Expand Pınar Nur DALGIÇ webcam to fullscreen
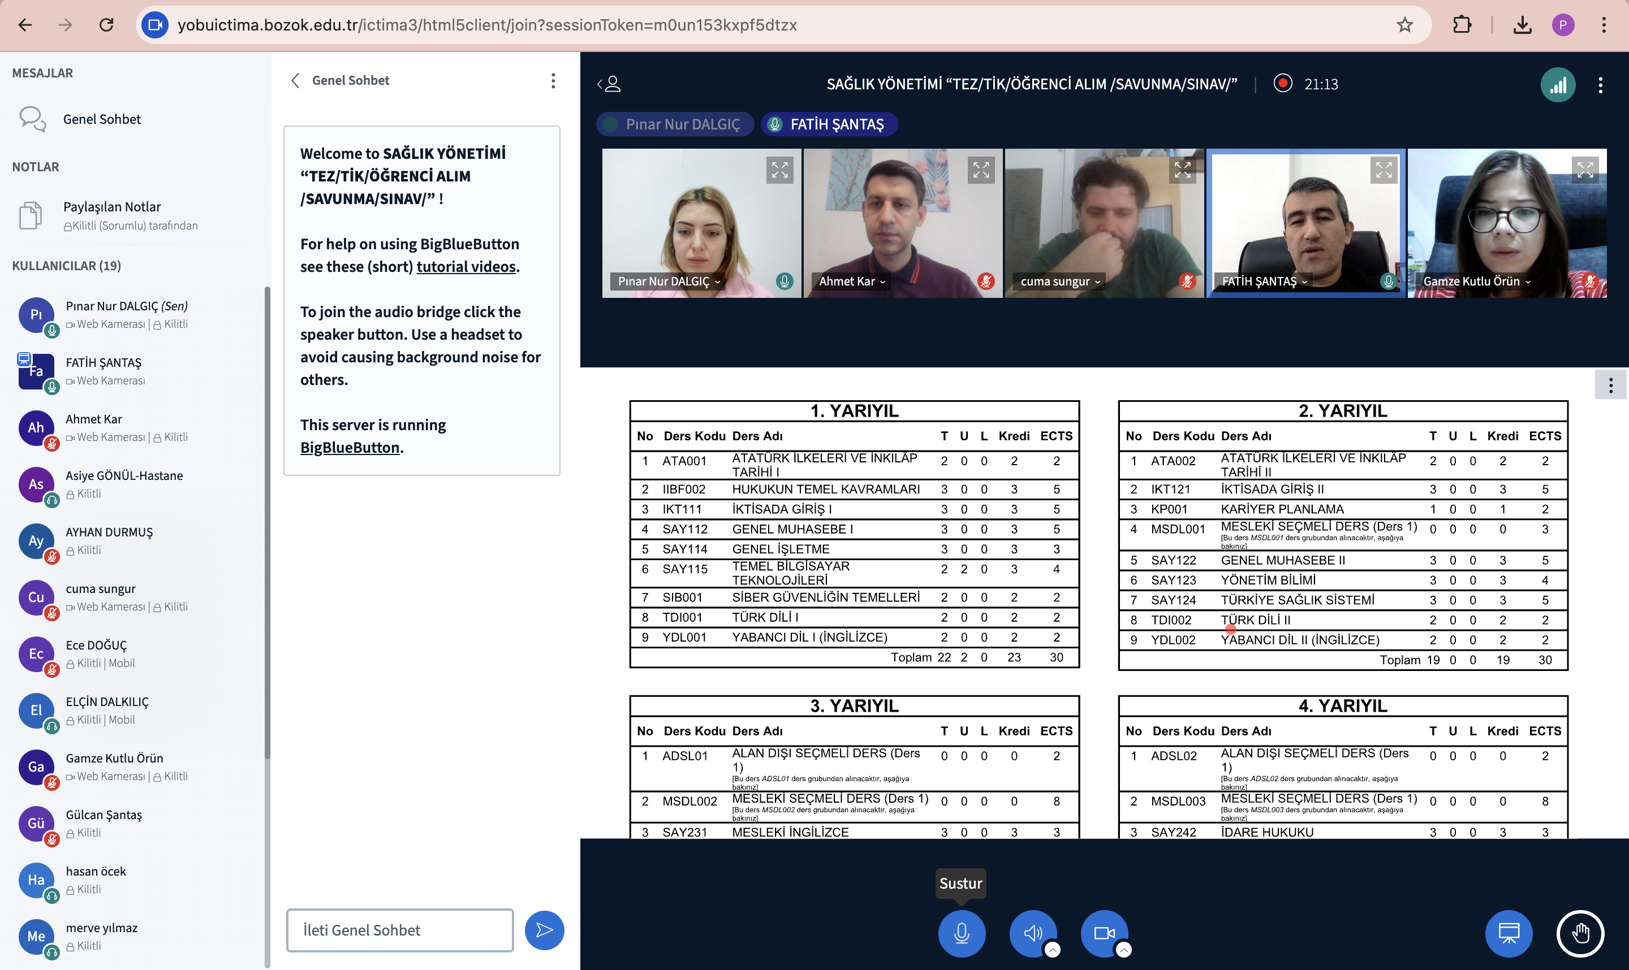The height and width of the screenshot is (970, 1629). [779, 170]
